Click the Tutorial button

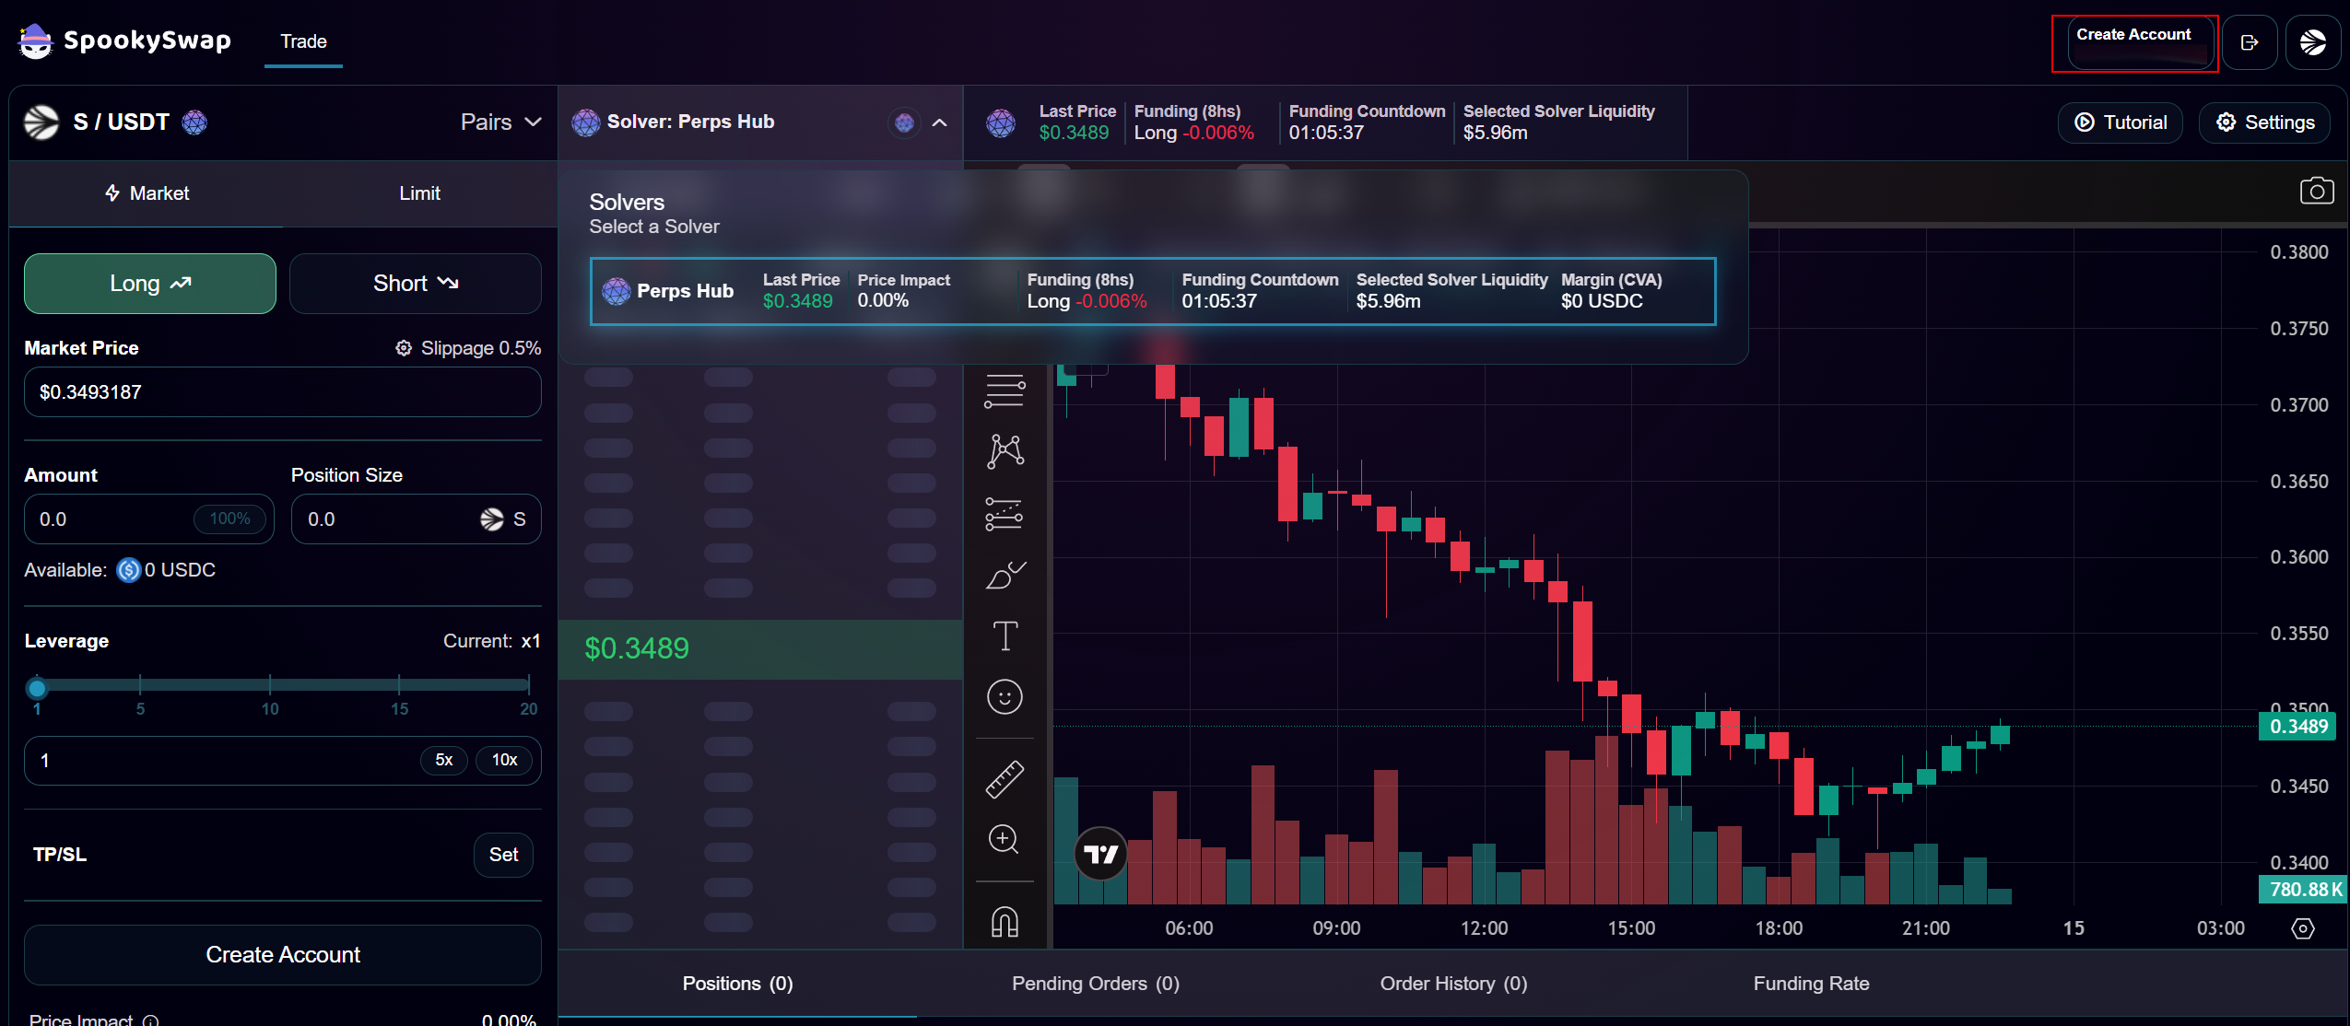[x=2120, y=122]
